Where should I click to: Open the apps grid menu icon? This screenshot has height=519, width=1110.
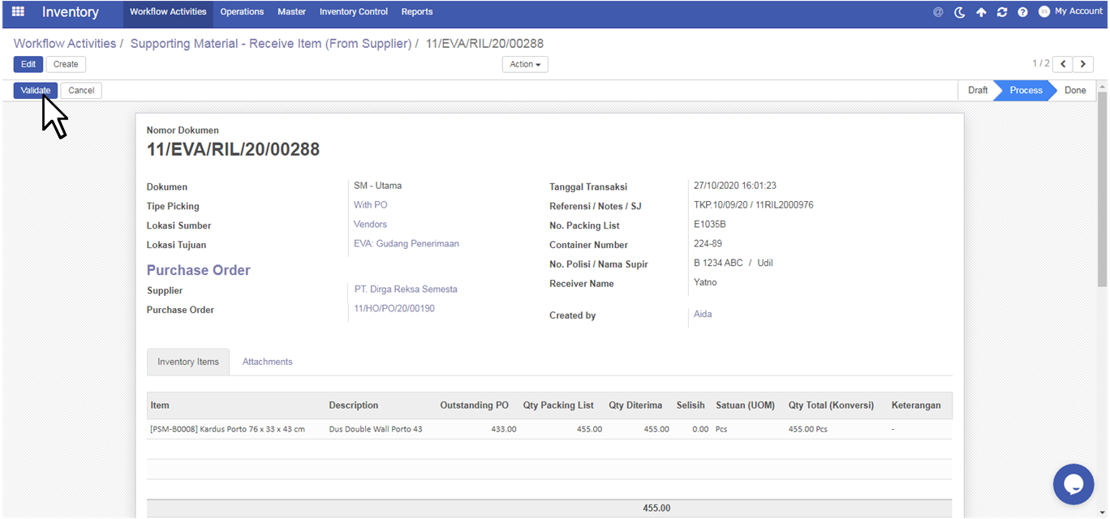tap(18, 12)
